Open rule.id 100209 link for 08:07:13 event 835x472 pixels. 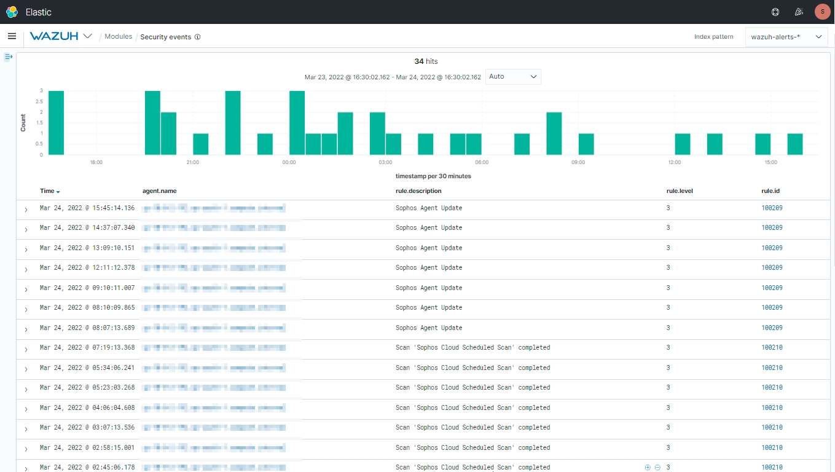(772, 328)
